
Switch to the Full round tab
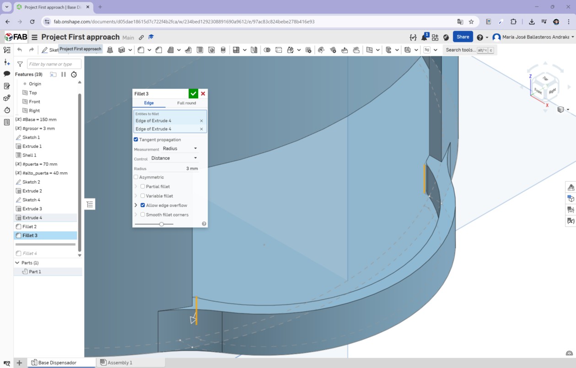click(187, 103)
